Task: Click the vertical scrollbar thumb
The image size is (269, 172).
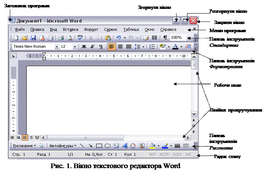Action: 194,65
